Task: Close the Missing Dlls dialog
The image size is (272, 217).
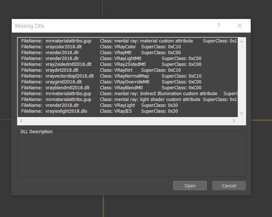Action: click(x=240, y=26)
